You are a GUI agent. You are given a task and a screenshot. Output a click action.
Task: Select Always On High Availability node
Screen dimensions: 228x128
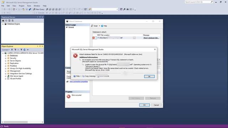click(x=21, y=69)
